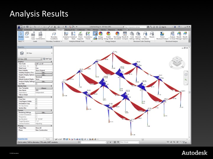Click Sign In in the title bar

[163, 27]
